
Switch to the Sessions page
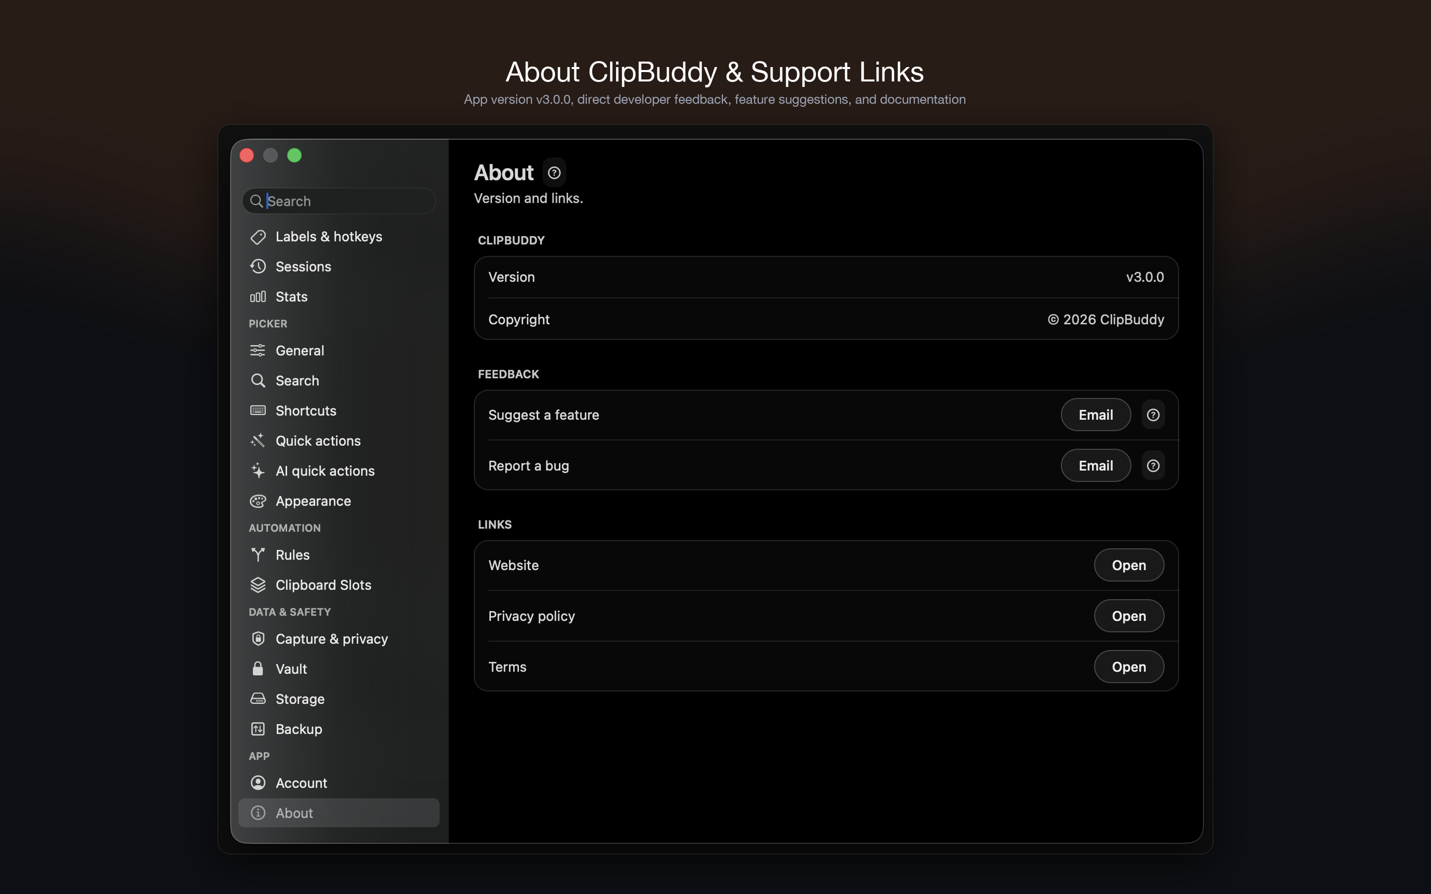pos(339,267)
